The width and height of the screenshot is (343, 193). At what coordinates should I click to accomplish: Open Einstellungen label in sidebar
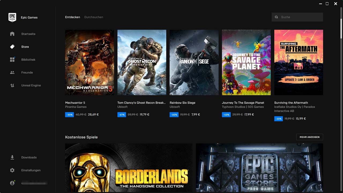[31, 170]
